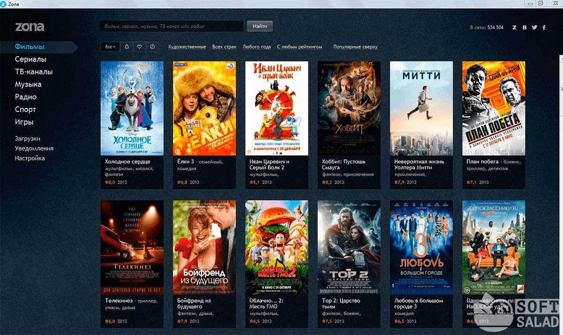This screenshot has width=563, height=335.
Task: Open the 'Спорт' section
Action: pos(25,110)
